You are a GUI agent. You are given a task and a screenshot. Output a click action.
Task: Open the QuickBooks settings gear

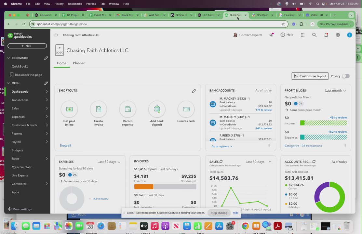[x=338, y=35]
